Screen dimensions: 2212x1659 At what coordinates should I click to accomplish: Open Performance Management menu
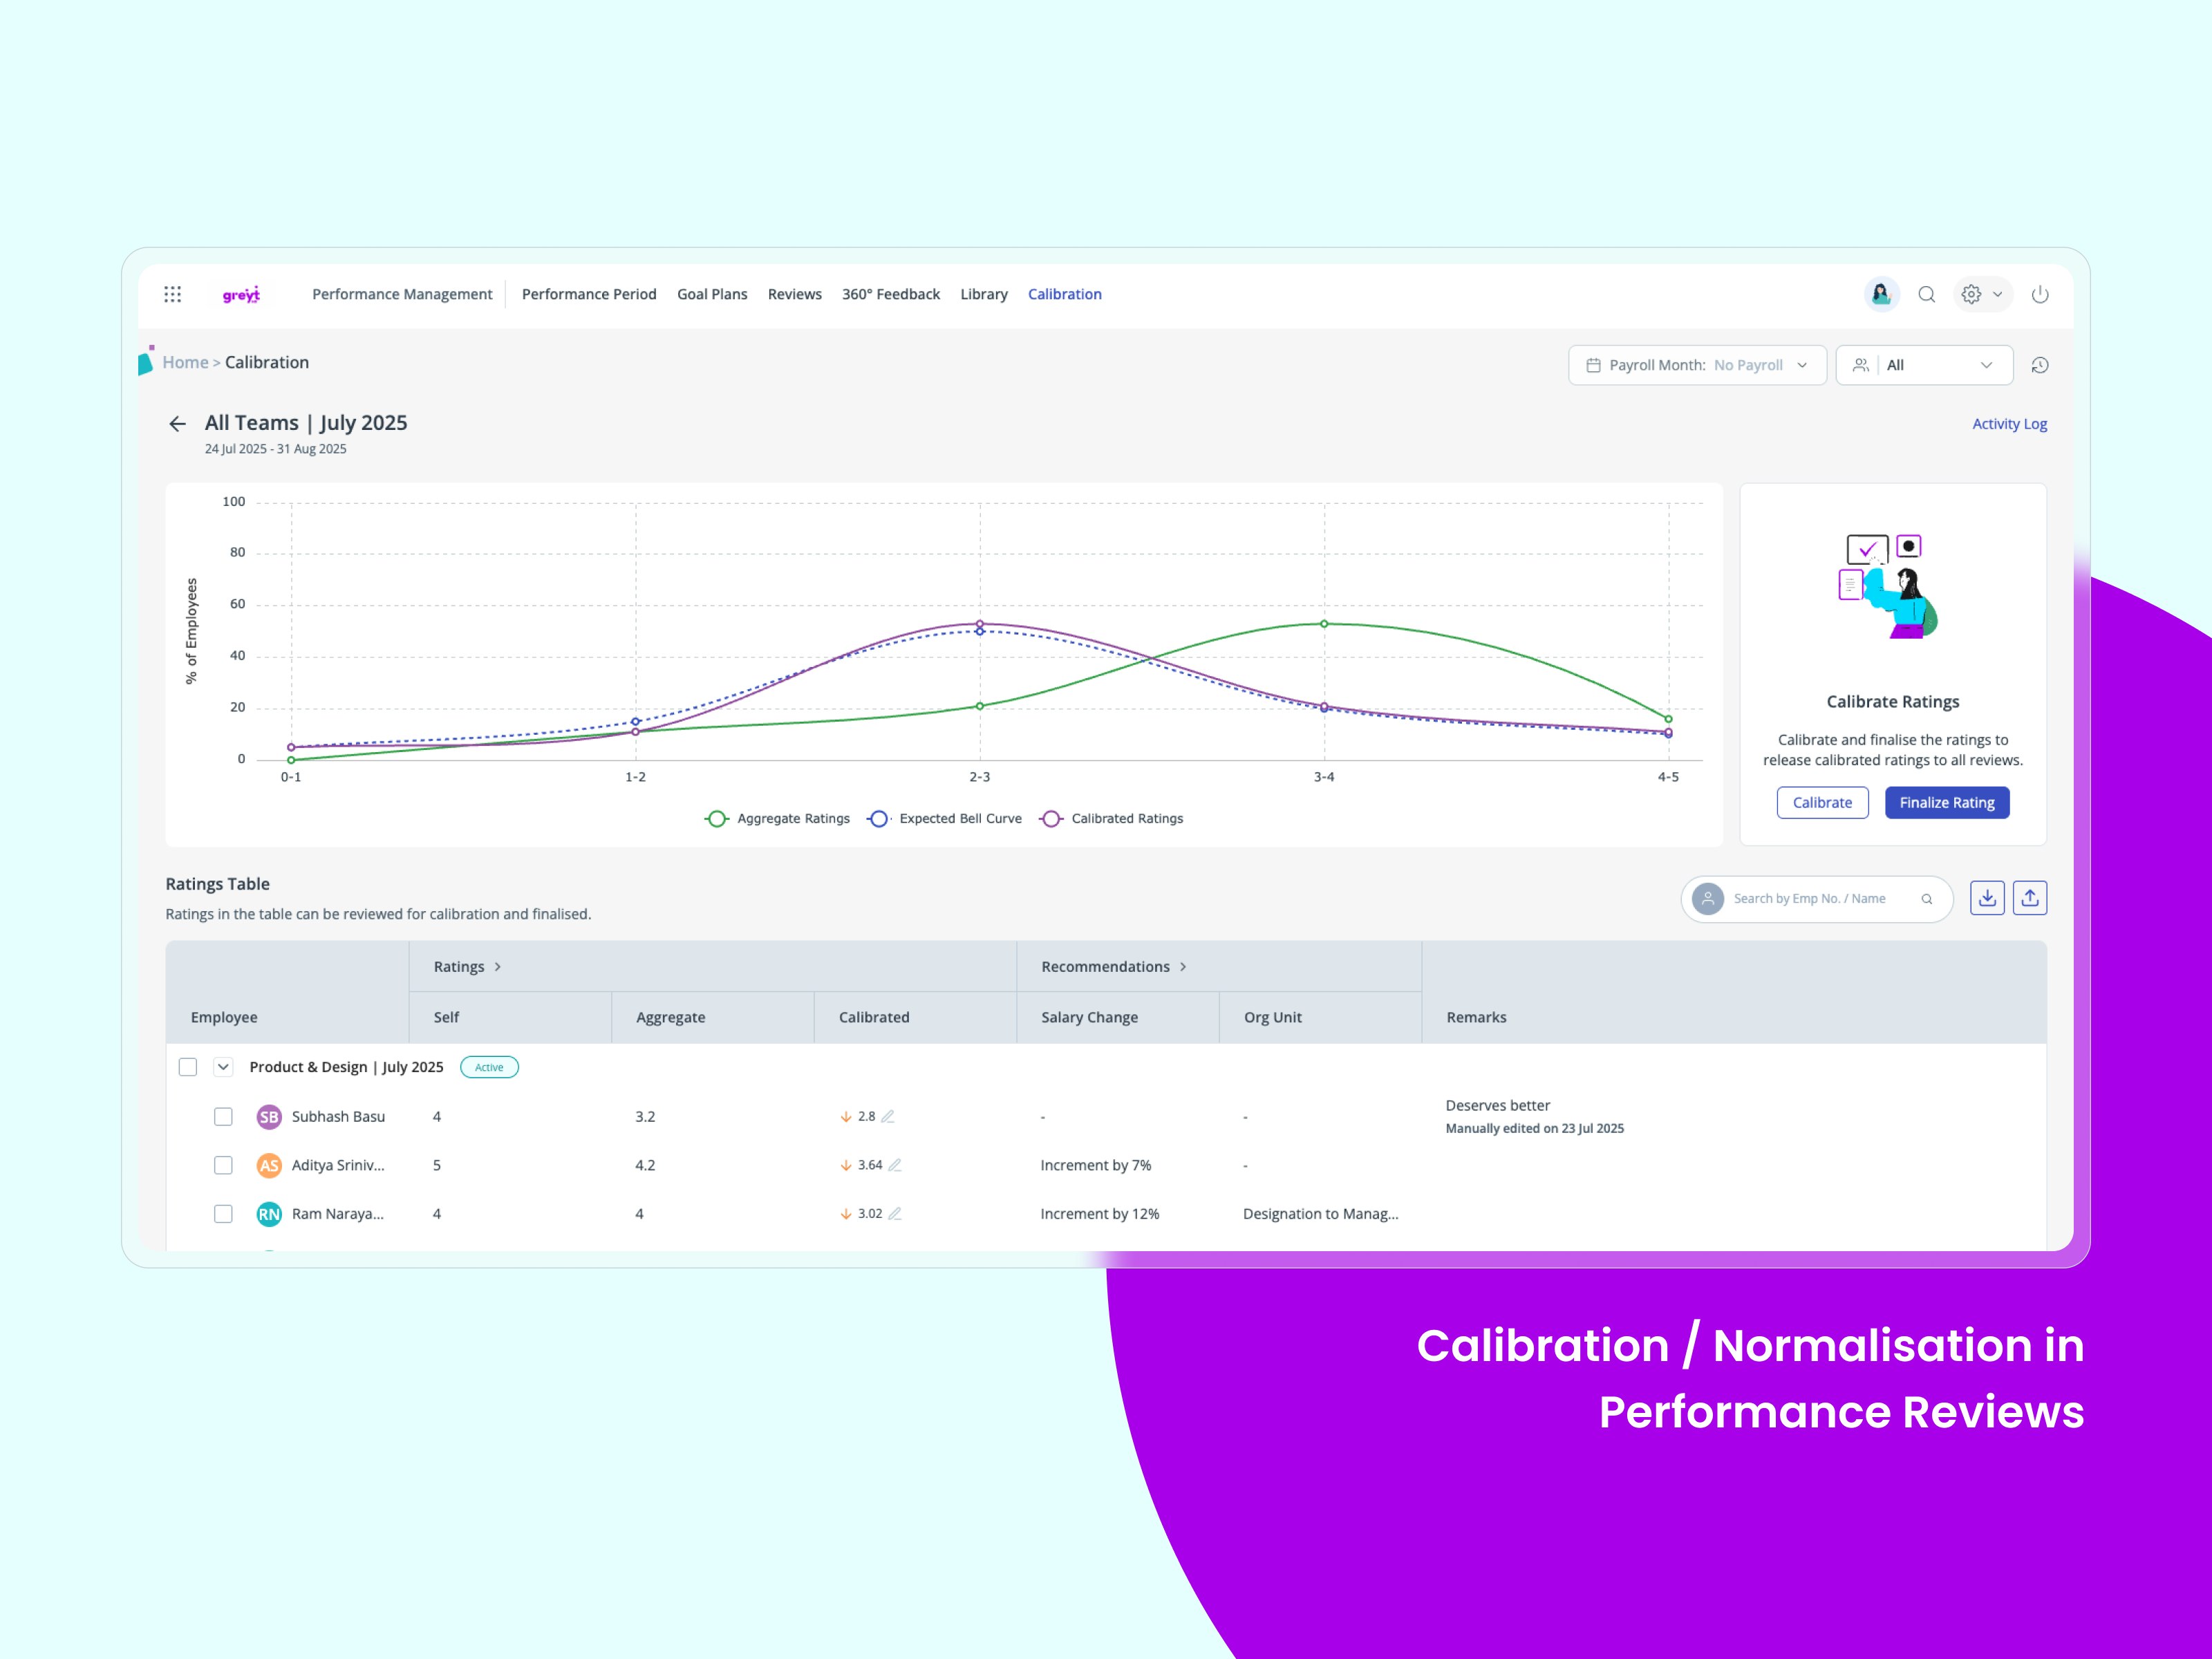click(x=402, y=294)
